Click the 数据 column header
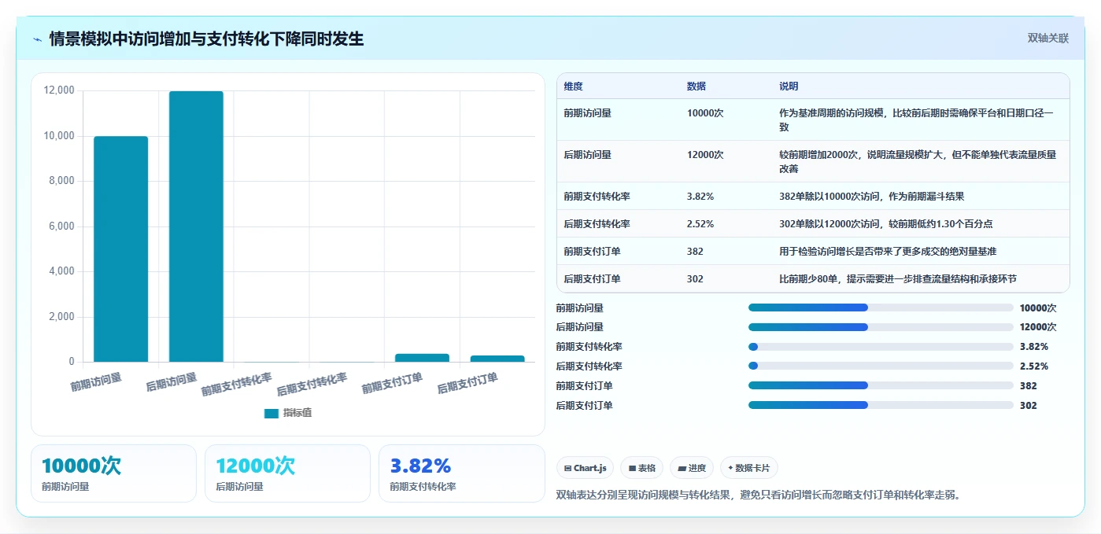The image size is (1101, 534). pos(696,87)
